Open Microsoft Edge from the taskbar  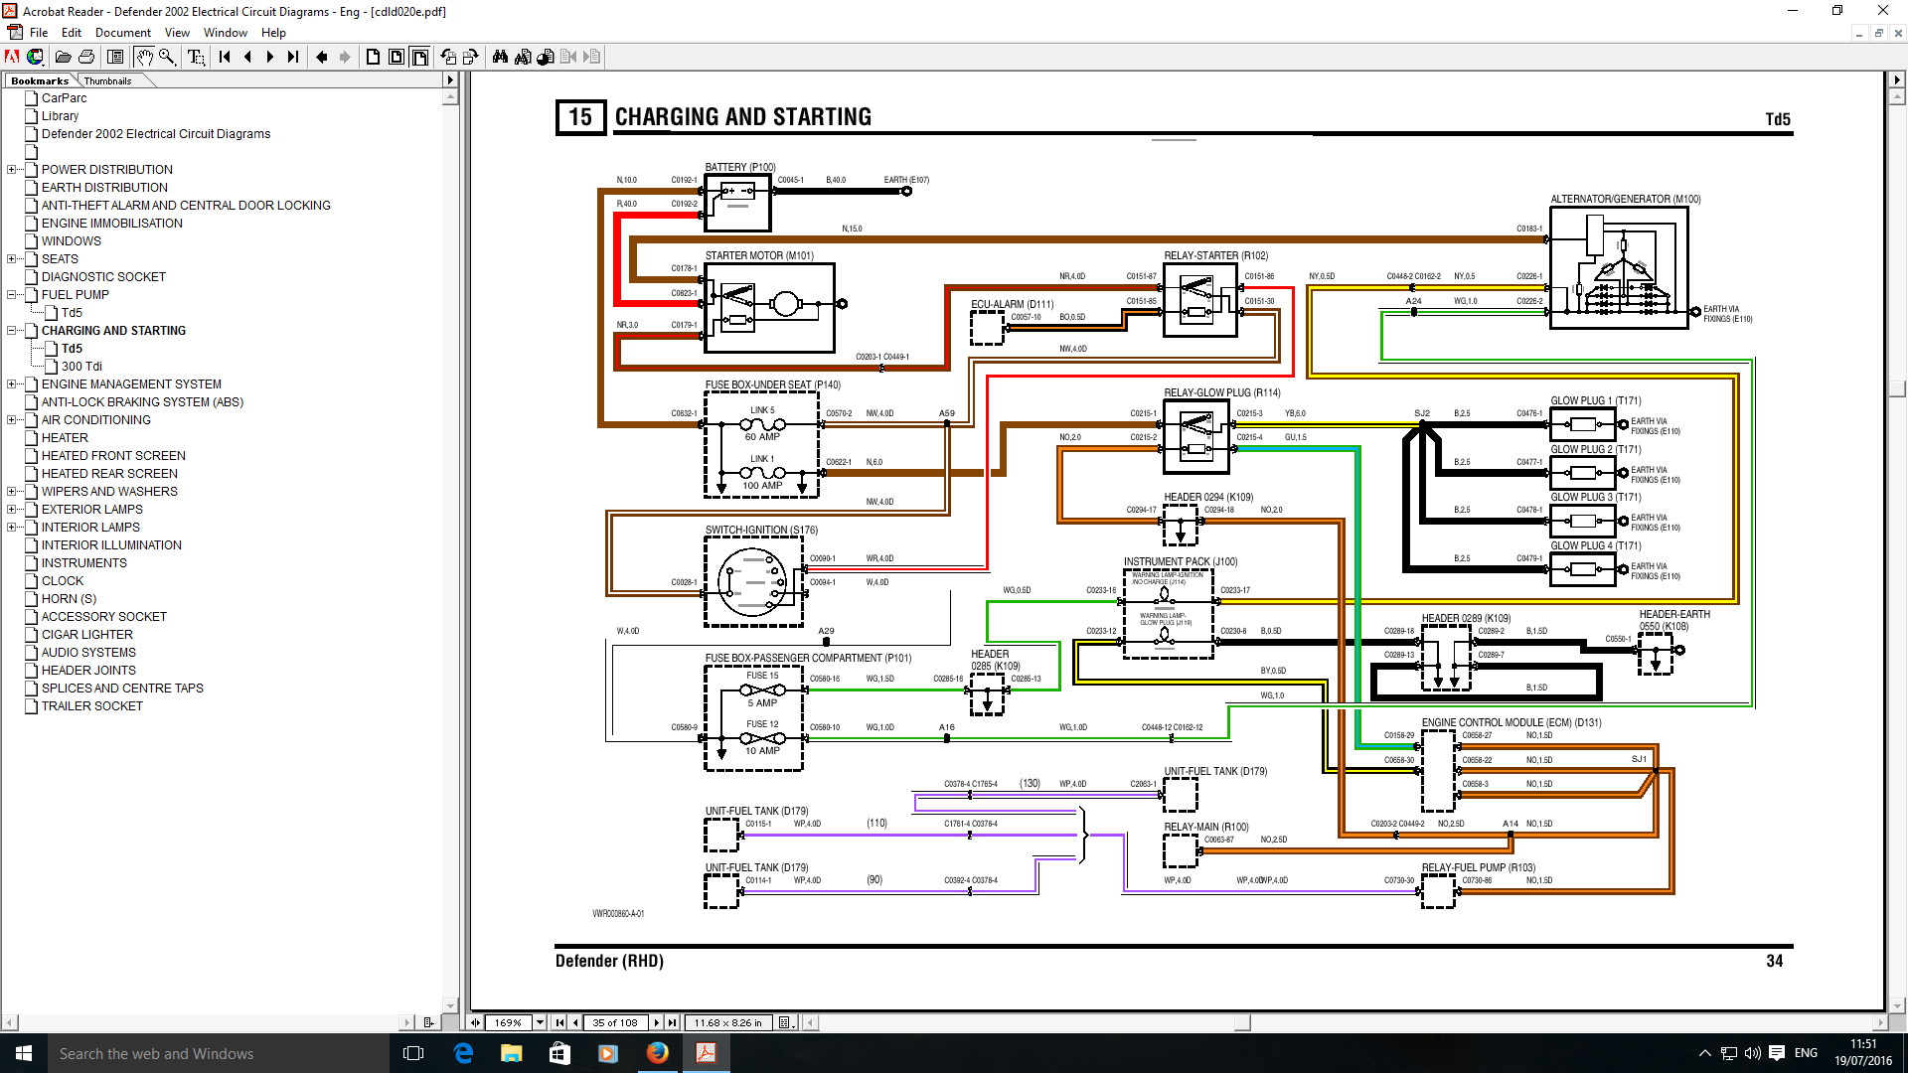(463, 1053)
